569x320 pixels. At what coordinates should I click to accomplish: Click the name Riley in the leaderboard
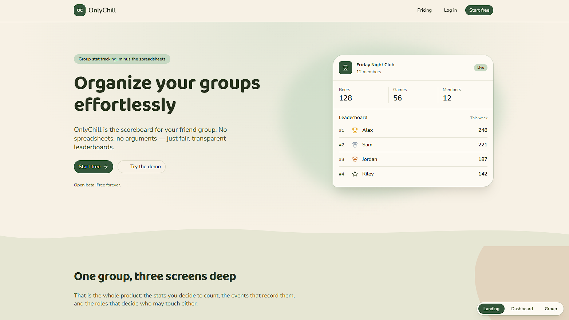click(368, 174)
